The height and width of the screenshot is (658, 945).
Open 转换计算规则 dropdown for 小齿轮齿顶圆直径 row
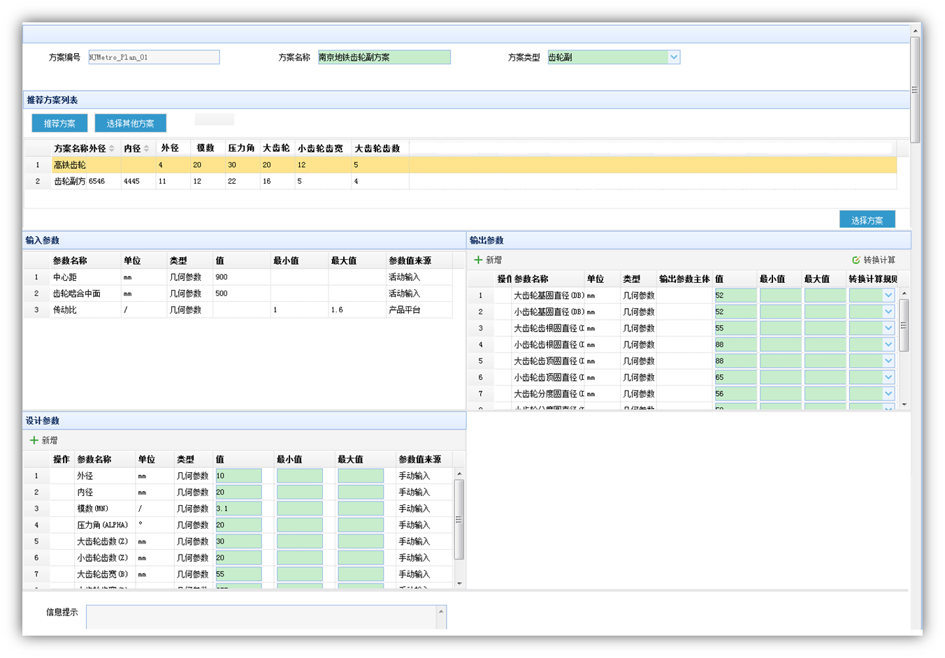[x=888, y=377]
